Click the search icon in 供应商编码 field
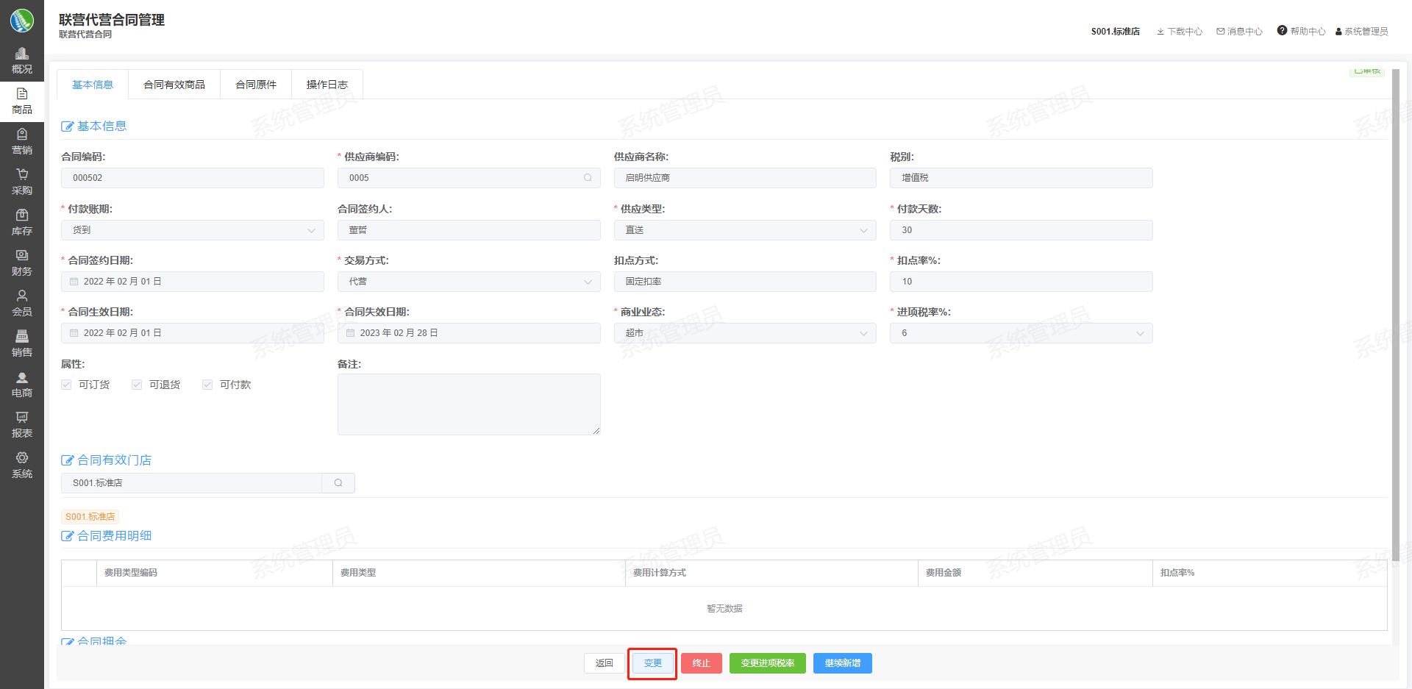This screenshot has height=689, width=1412. tap(588, 178)
